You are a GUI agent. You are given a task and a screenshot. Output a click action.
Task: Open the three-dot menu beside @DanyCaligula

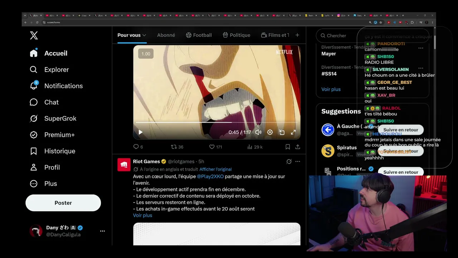(102, 231)
